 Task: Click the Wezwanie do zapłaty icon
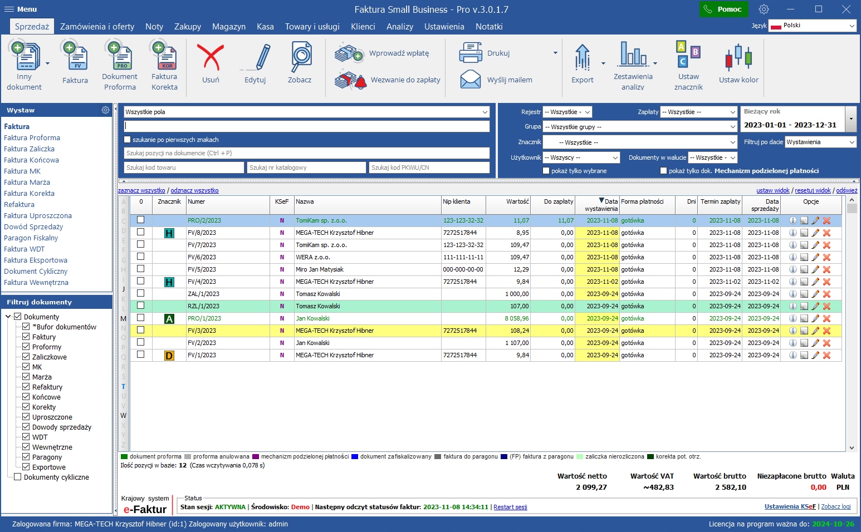[350, 80]
